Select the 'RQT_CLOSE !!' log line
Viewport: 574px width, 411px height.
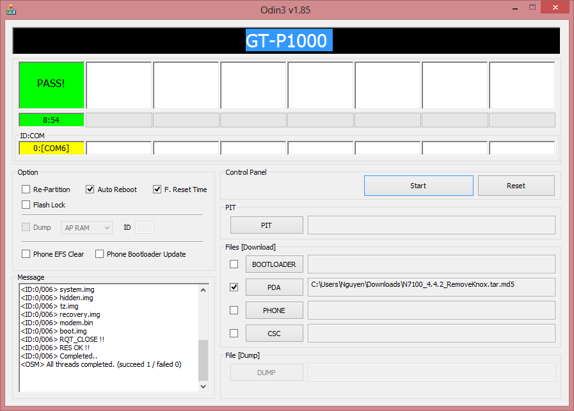click(x=63, y=339)
